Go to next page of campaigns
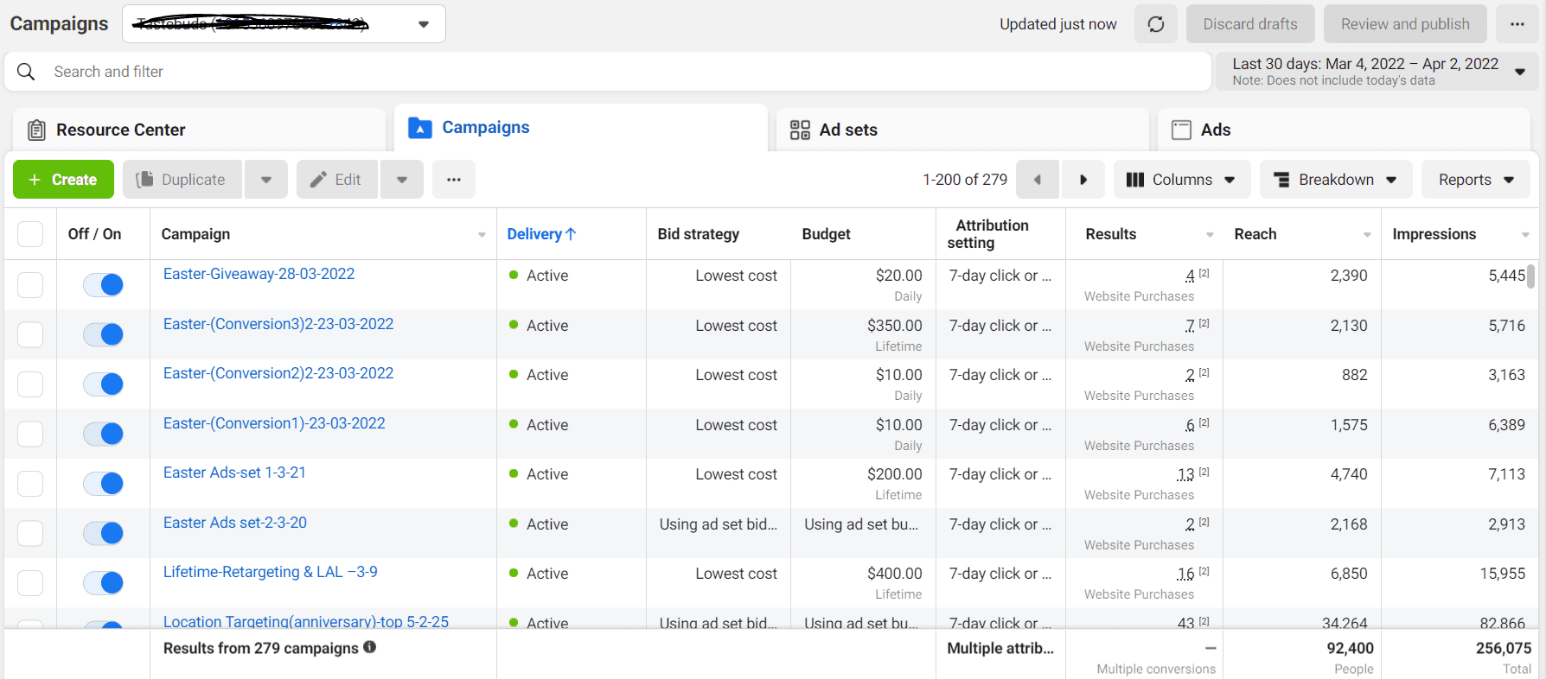The image size is (1546, 679). point(1083,180)
